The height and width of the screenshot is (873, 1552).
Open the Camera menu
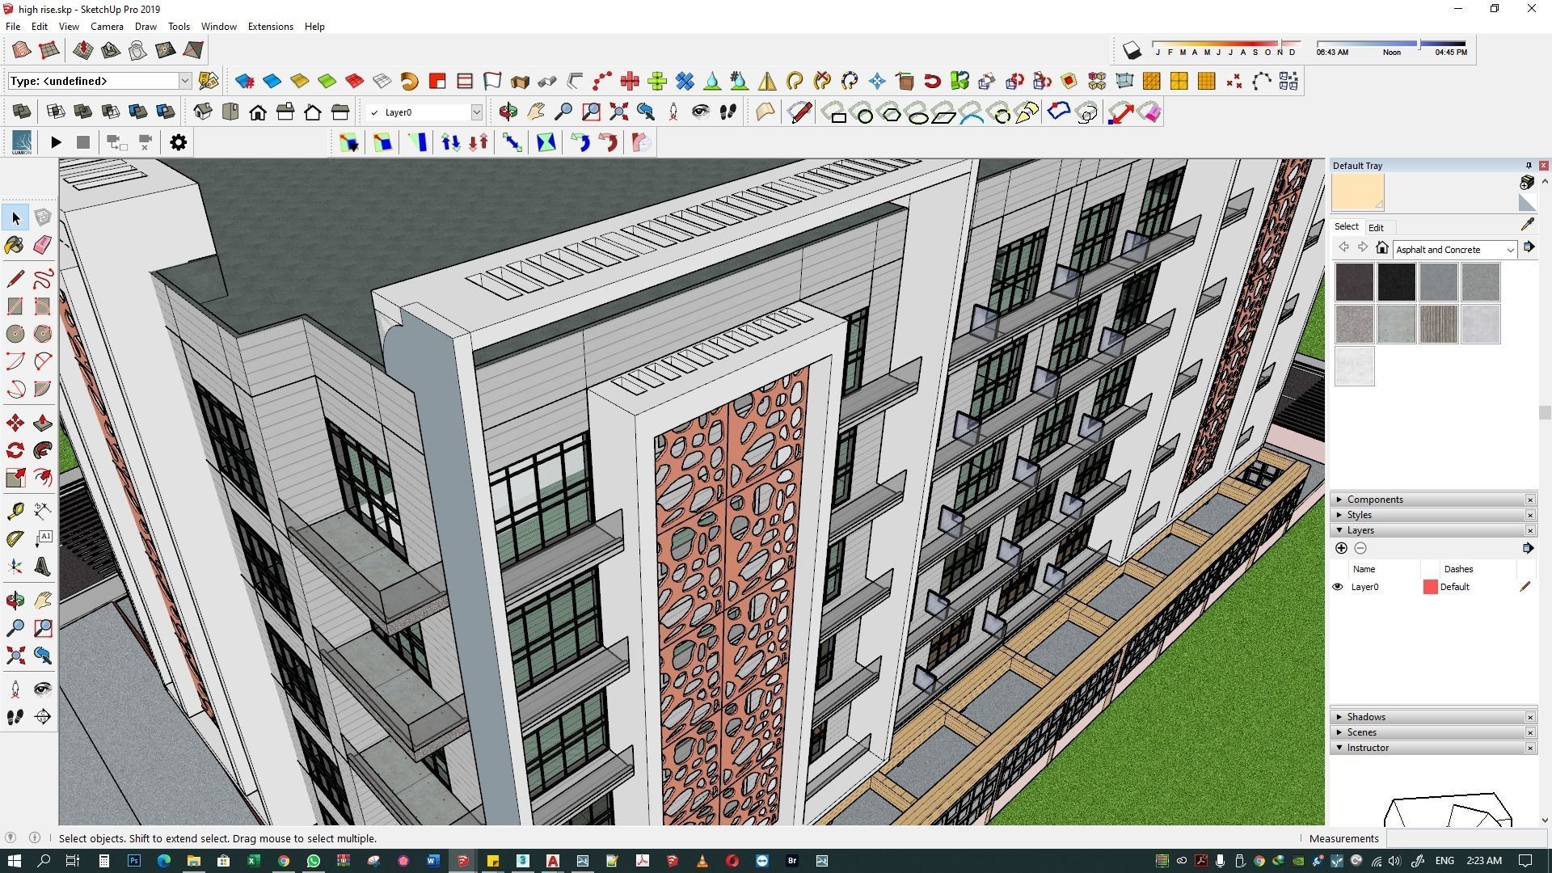pyautogui.click(x=107, y=27)
